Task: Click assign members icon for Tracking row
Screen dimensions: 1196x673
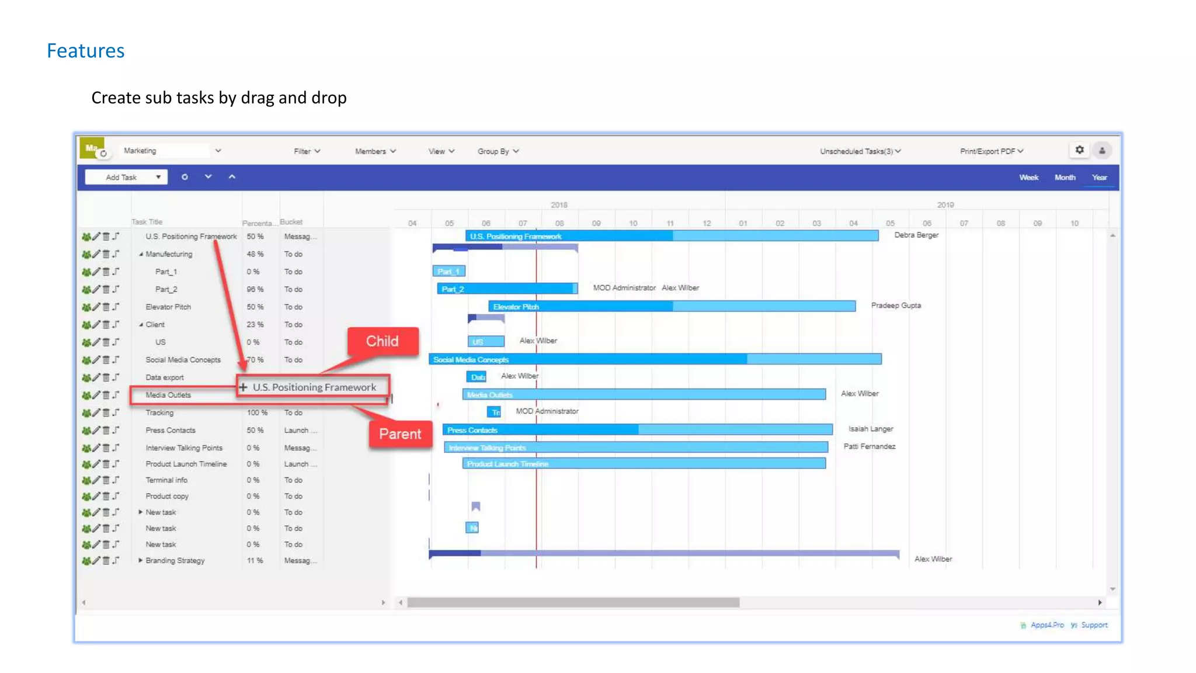Action: [x=86, y=412]
